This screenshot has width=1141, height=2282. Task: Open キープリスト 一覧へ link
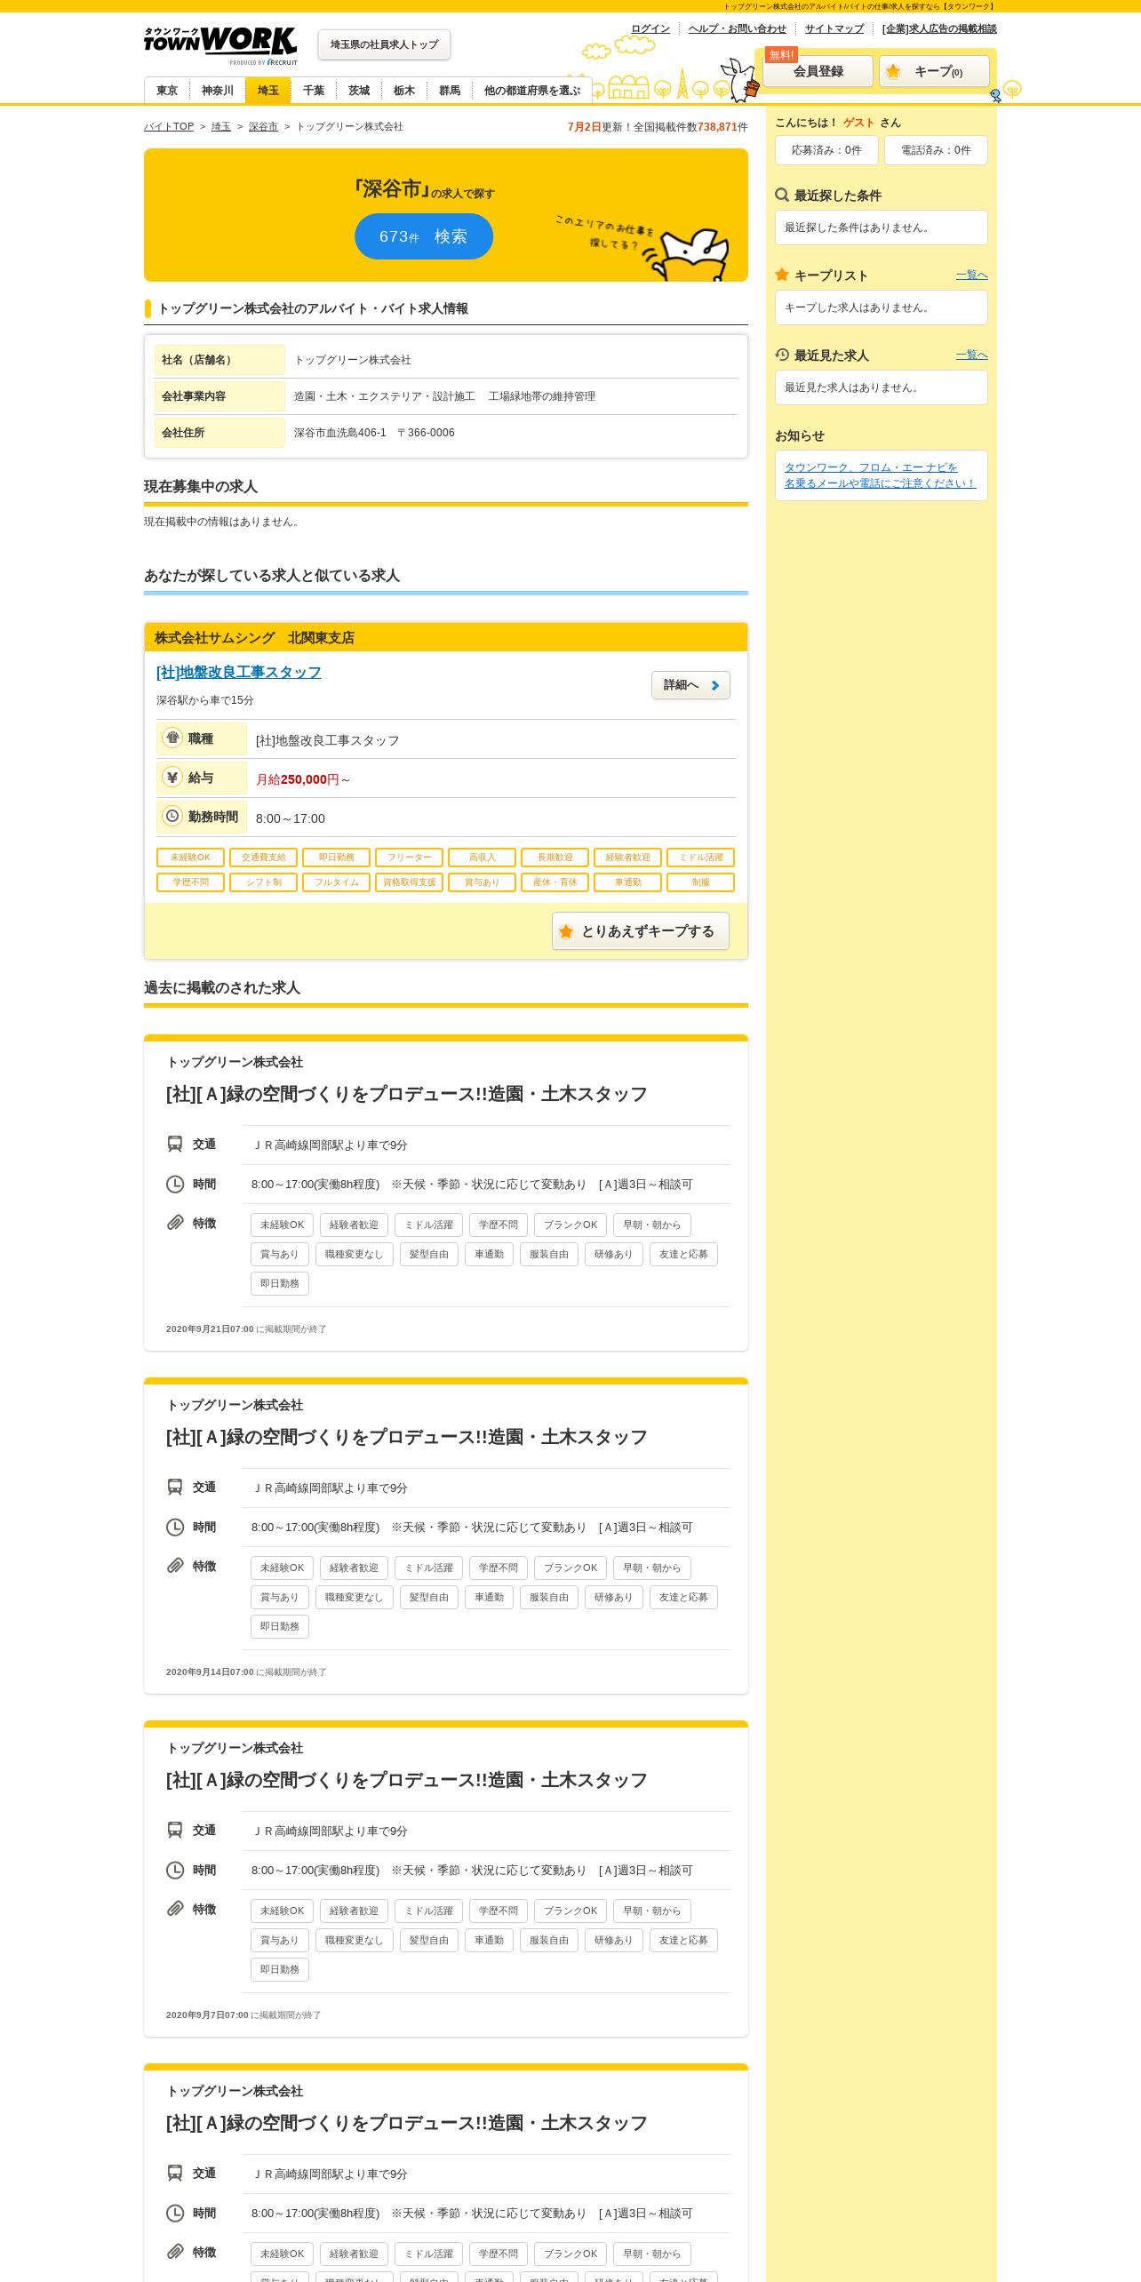972,275
